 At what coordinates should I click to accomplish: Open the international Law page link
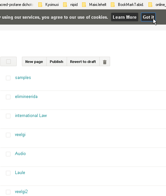coord(31,115)
